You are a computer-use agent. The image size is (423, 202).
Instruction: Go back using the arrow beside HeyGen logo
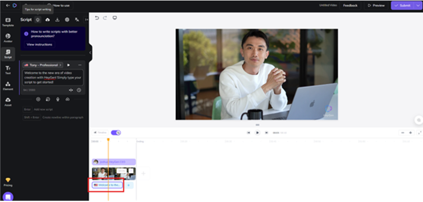click(8, 5)
